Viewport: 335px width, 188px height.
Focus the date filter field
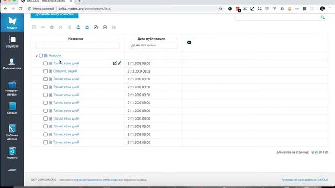click(153, 45)
